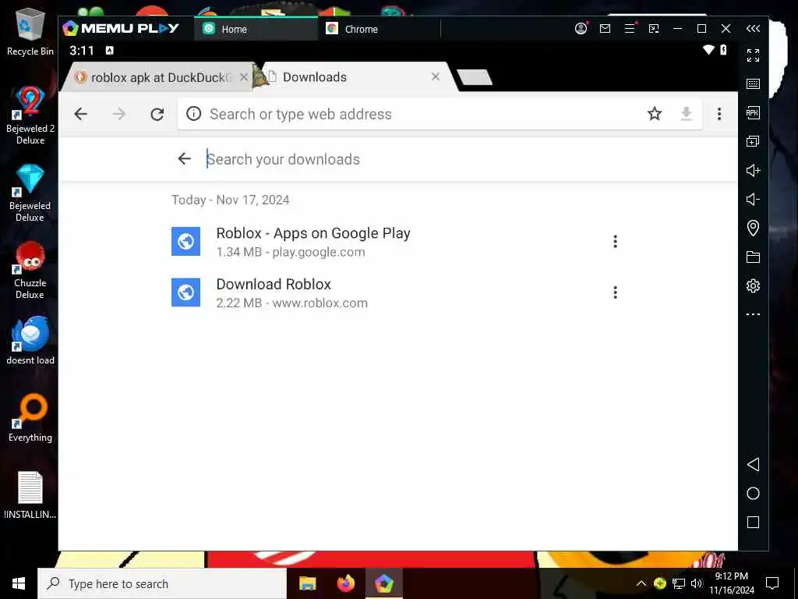Viewport: 798px width, 599px height.
Task: Open File Explorer from the taskbar
Action: pos(307,583)
